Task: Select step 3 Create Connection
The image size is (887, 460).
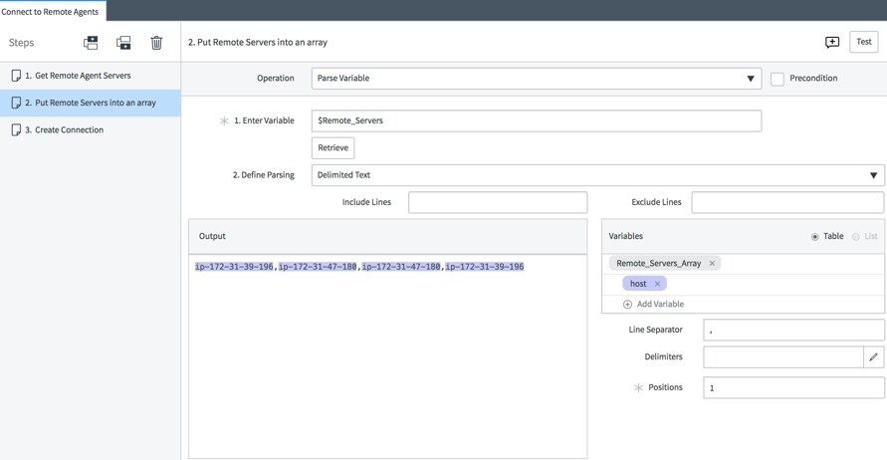Action: 69,130
